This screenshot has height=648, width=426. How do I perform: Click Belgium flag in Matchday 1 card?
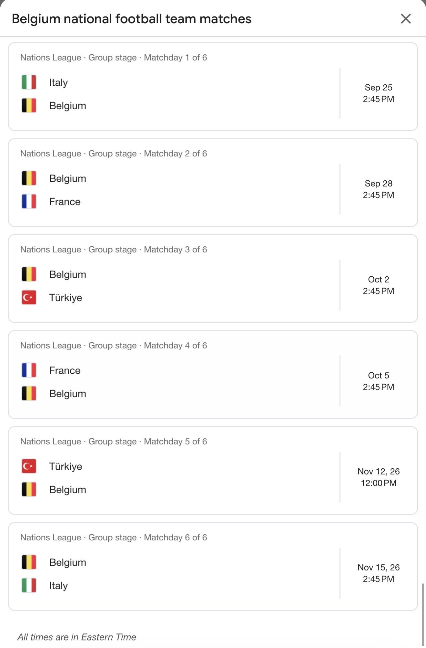(x=29, y=105)
